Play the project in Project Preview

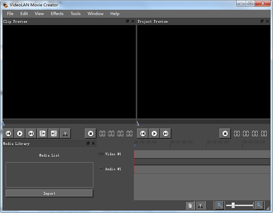[154, 134]
